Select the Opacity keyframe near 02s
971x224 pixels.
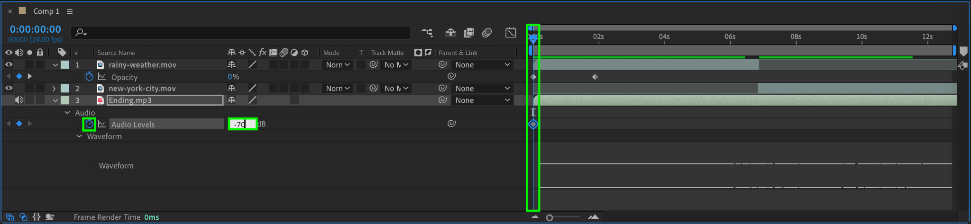click(595, 77)
